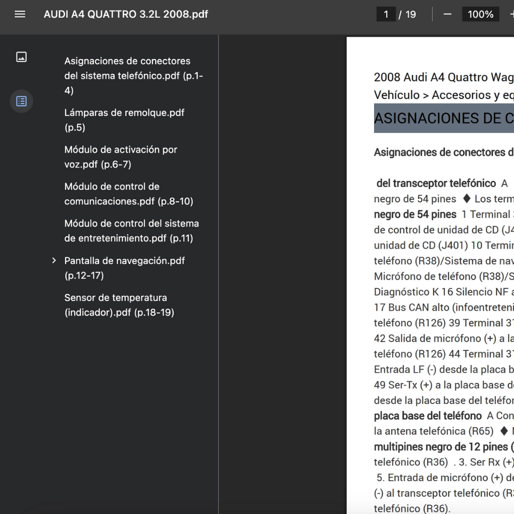Select the document outline icon
This screenshot has width=514, height=514.
[x=21, y=101]
